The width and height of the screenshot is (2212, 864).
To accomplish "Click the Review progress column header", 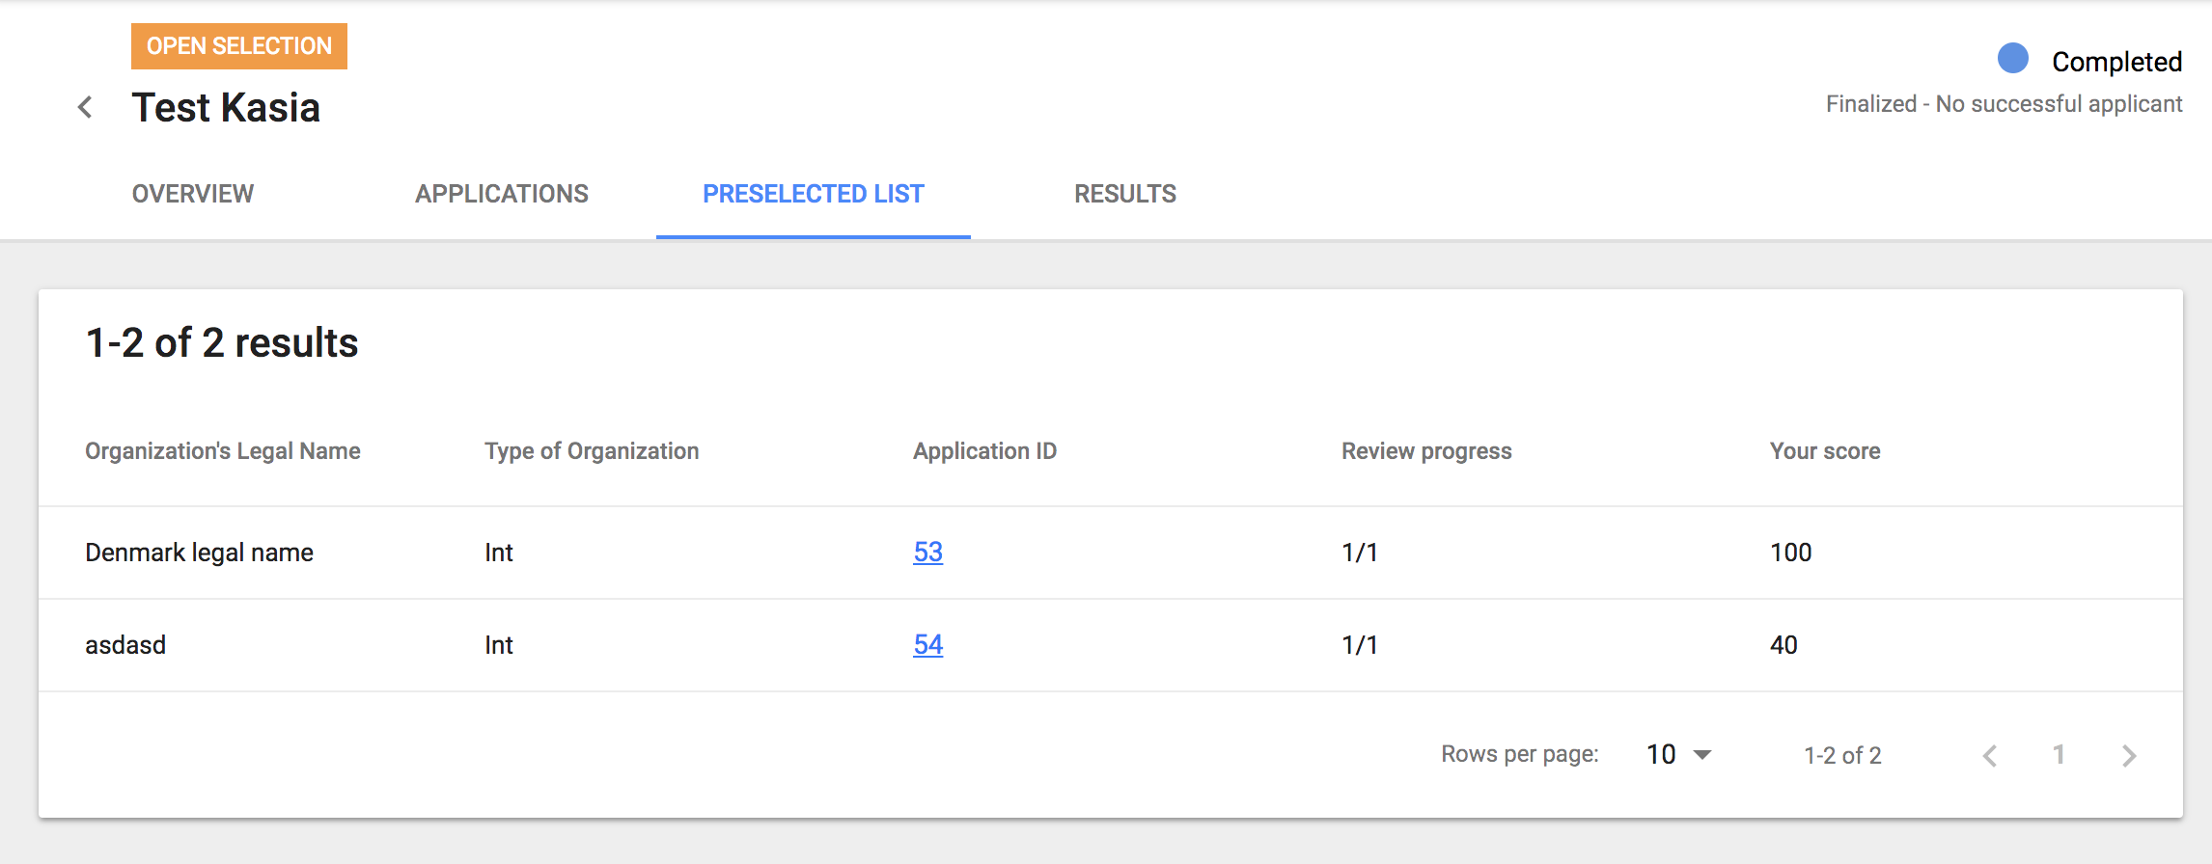I will click(x=1426, y=451).
